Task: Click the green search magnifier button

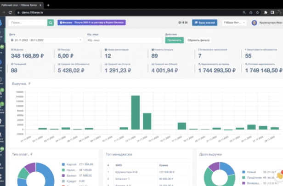Action: click(x=51, y=23)
